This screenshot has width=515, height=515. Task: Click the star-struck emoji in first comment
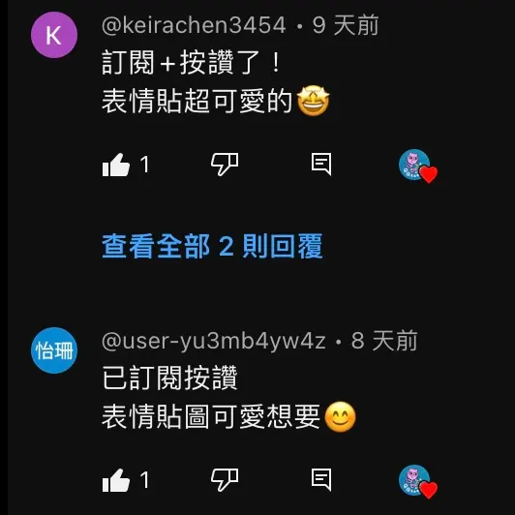click(x=314, y=101)
